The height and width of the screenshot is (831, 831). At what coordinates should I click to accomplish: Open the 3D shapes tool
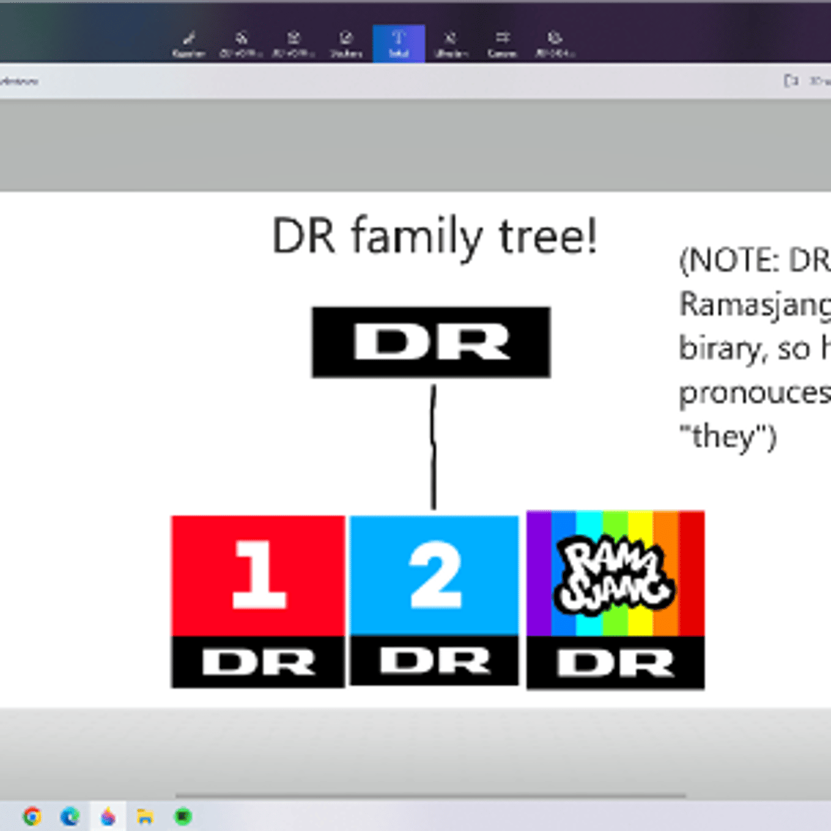click(x=293, y=44)
